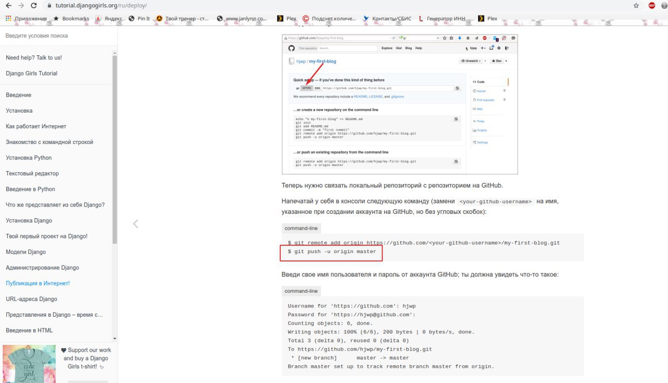Image resolution: width=668 pixels, height=383 pixels.
Task: Bookmark this page with the star icon
Action: point(636,6)
